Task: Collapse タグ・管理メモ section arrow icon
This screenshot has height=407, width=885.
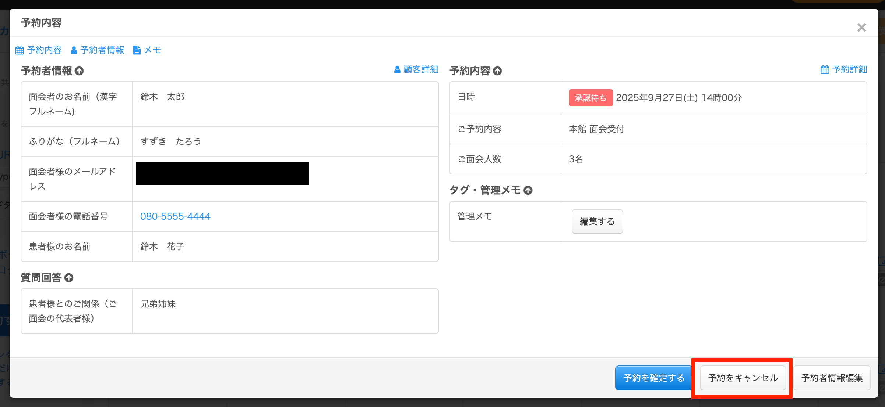Action: click(528, 190)
